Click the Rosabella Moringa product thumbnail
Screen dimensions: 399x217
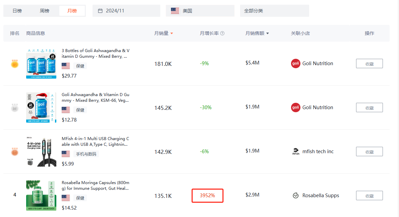(41, 196)
